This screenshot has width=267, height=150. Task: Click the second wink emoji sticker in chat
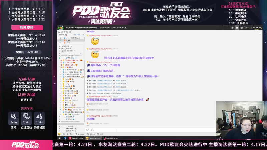coord(95,54)
